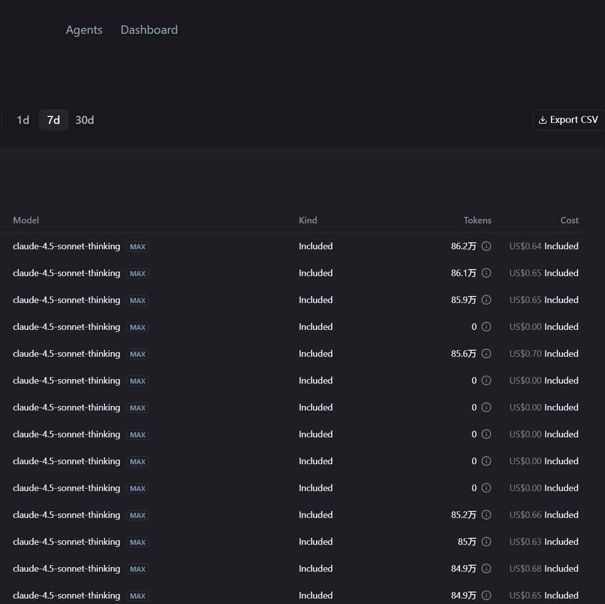Click info icon beside 85.2万 tokens
The width and height of the screenshot is (605, 604).
(487, 515)
